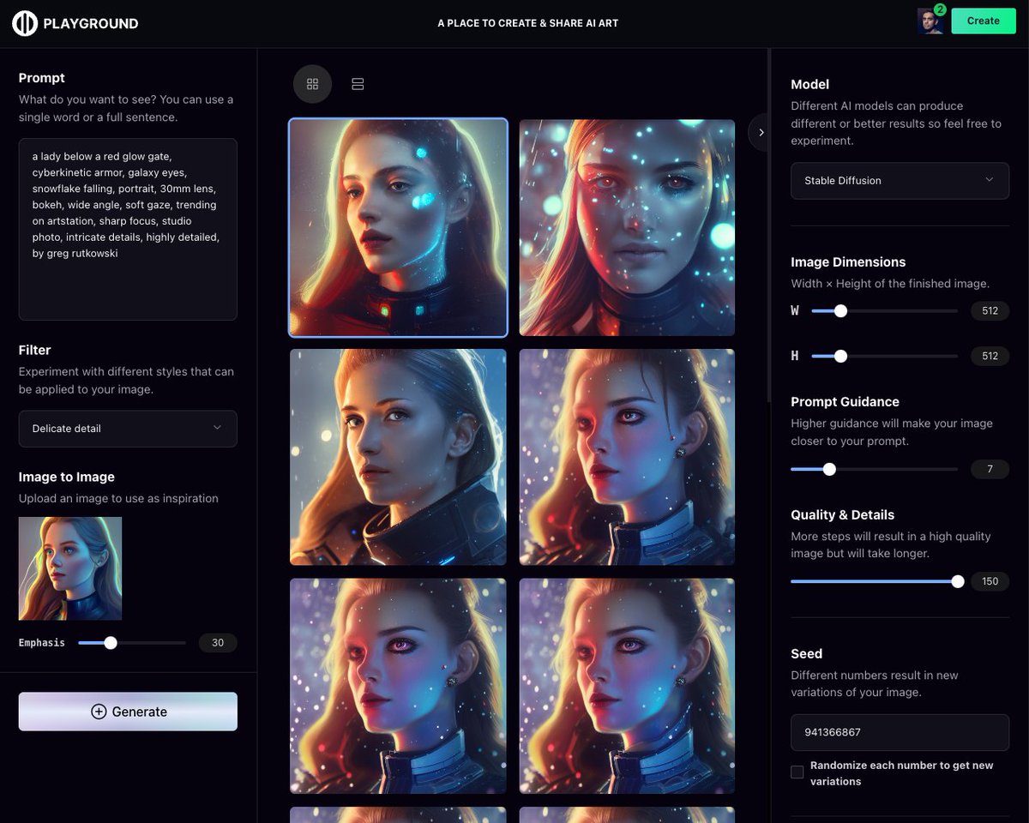Click the Prompt Guidance value 7
The height and width of the screenshot is (823, 1029).
(x=990, y=469)
